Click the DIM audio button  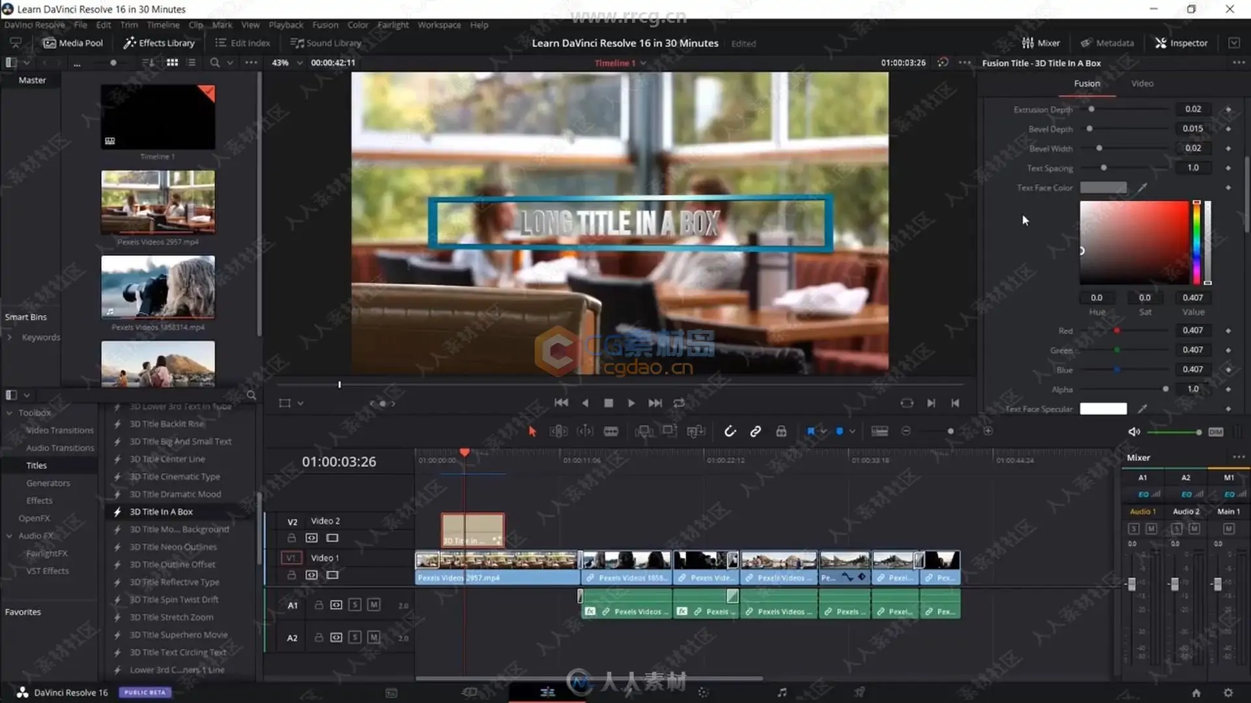click(x=1216, y=432)
